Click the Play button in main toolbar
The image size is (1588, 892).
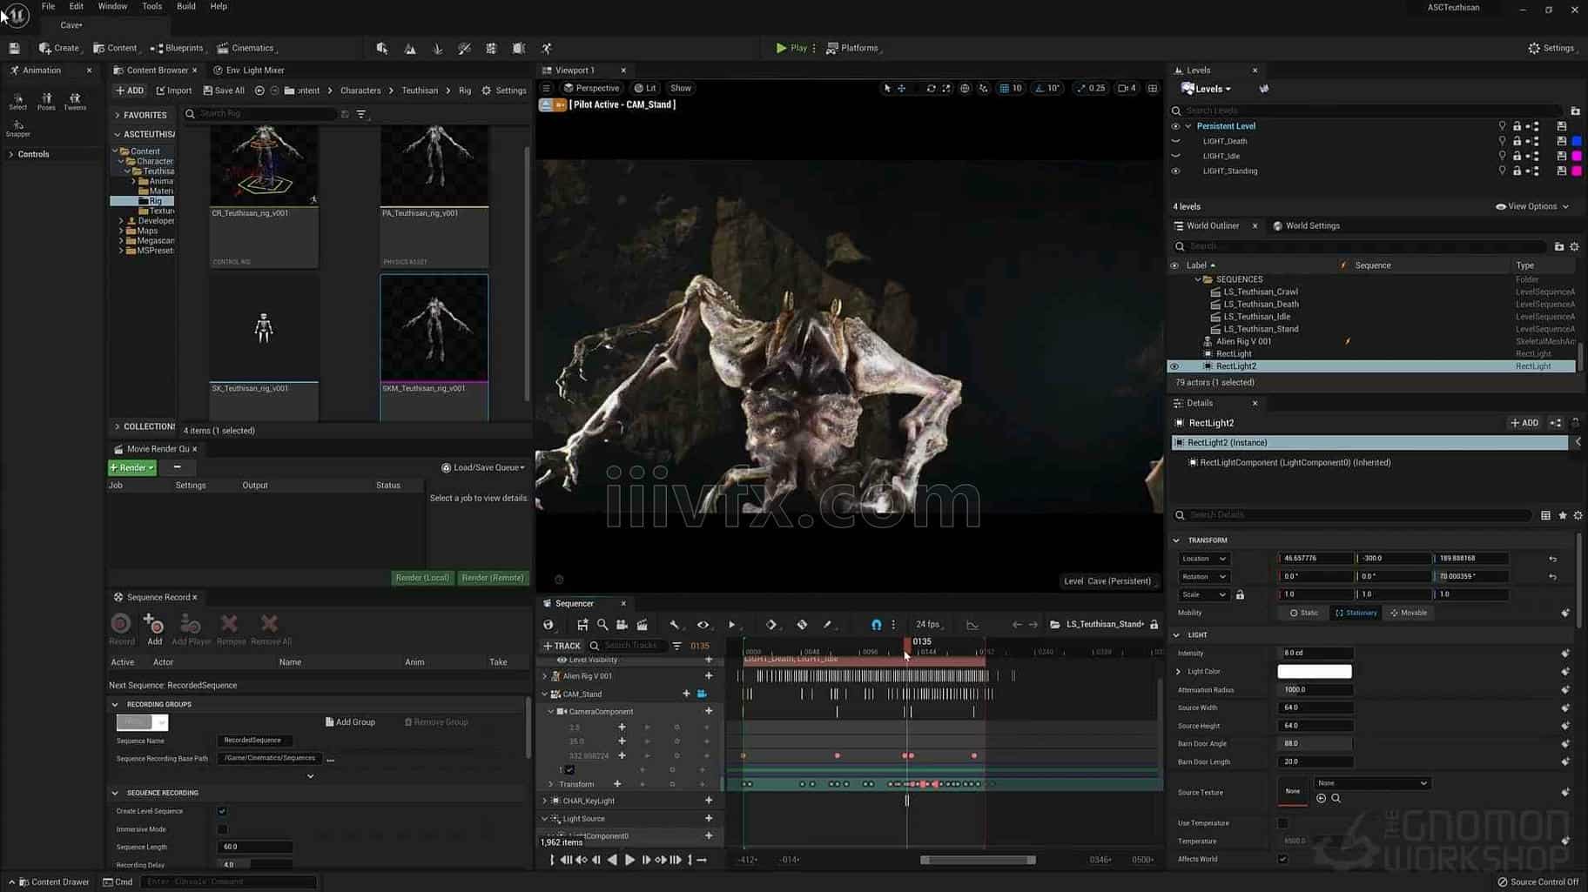point(791,48)
